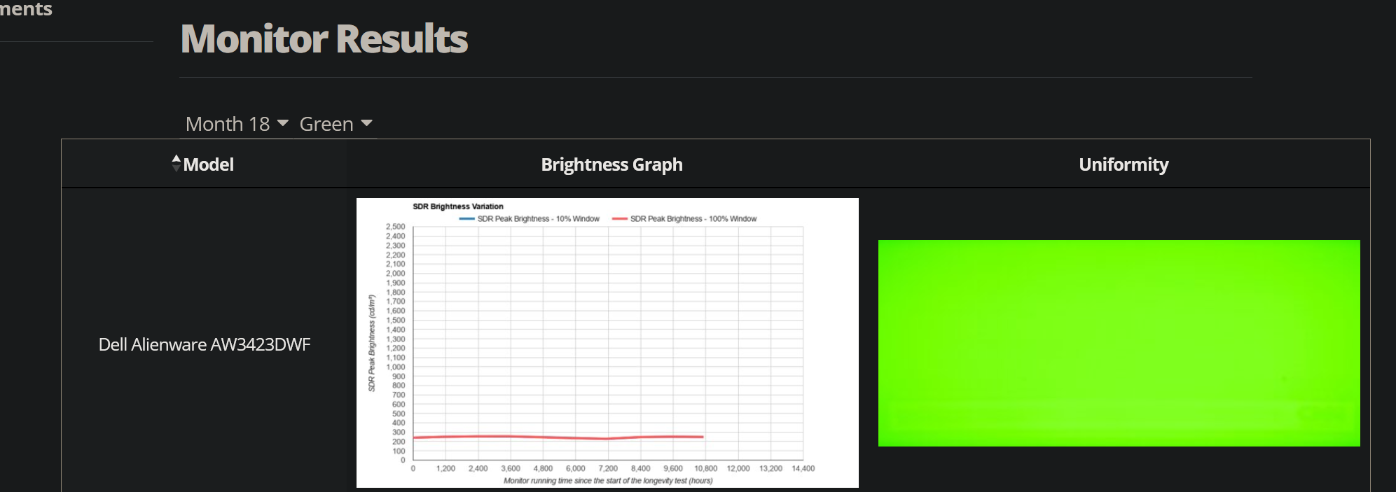The height and width of the screenshot is (492, 1396).
Task: Click the 2,500 brightness axis label
Action: point(395,227)
